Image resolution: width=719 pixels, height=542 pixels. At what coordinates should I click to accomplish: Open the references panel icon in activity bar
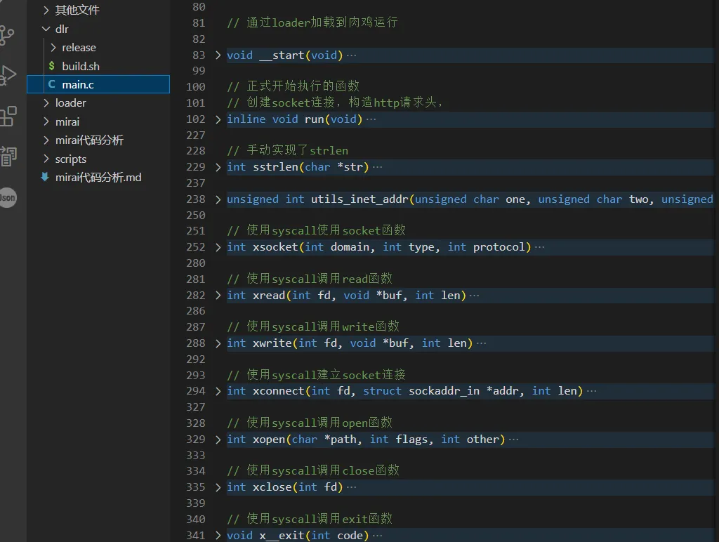(x=7, y=157)
